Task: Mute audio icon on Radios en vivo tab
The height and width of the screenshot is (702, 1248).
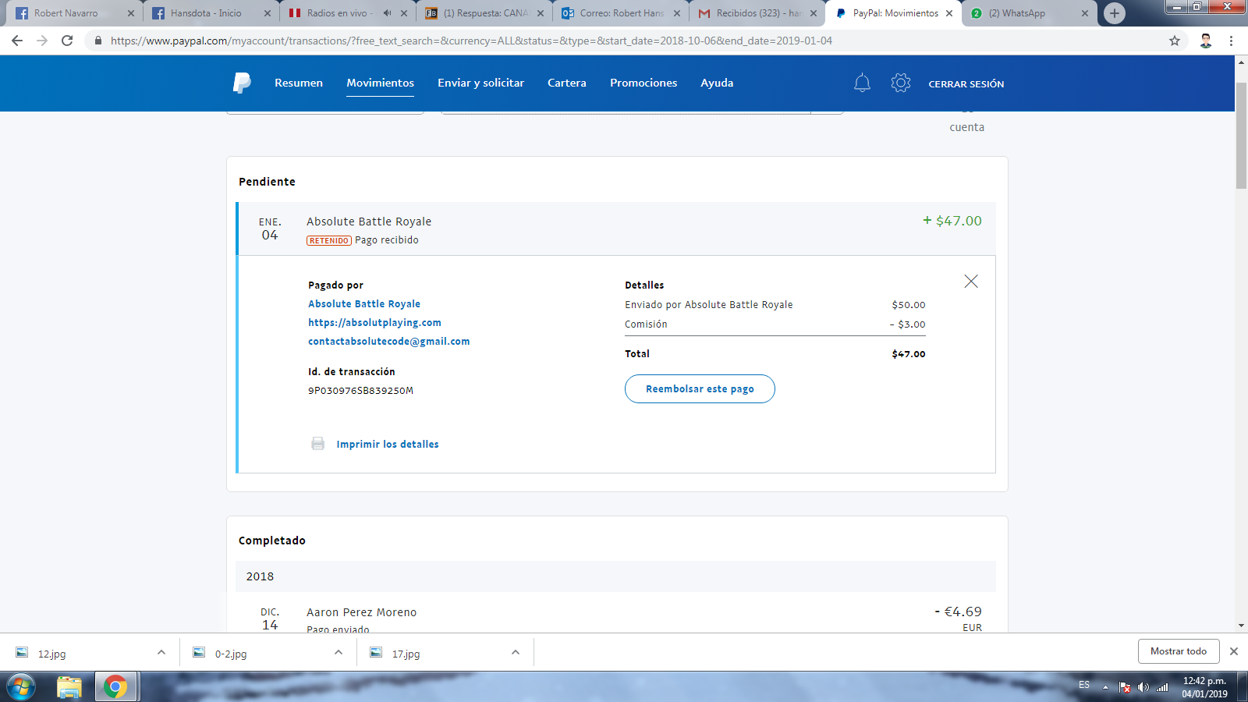Action: (387, 13)
